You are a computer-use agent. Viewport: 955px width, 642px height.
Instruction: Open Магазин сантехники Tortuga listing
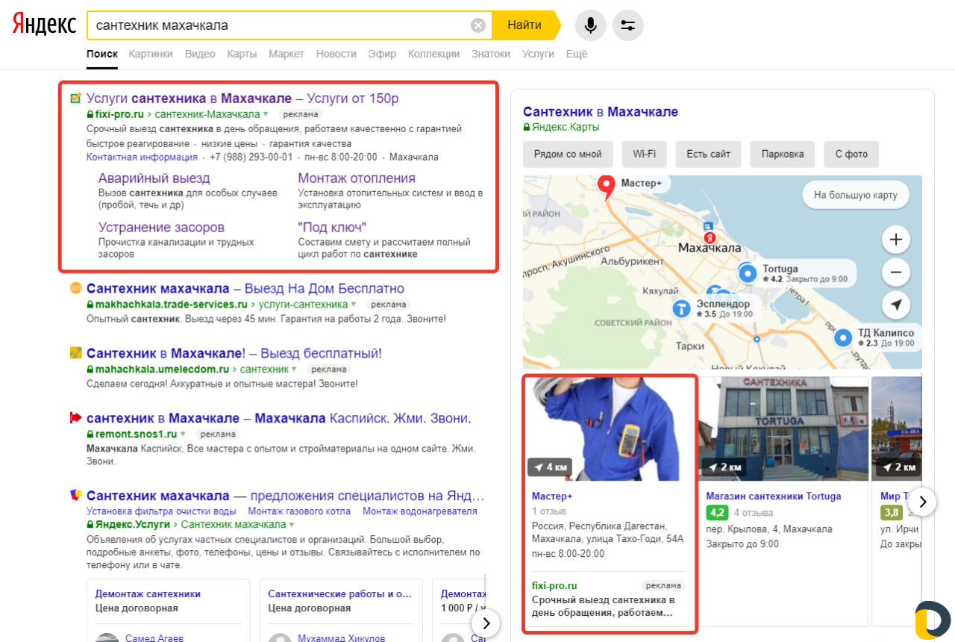(x=773, y=496)
